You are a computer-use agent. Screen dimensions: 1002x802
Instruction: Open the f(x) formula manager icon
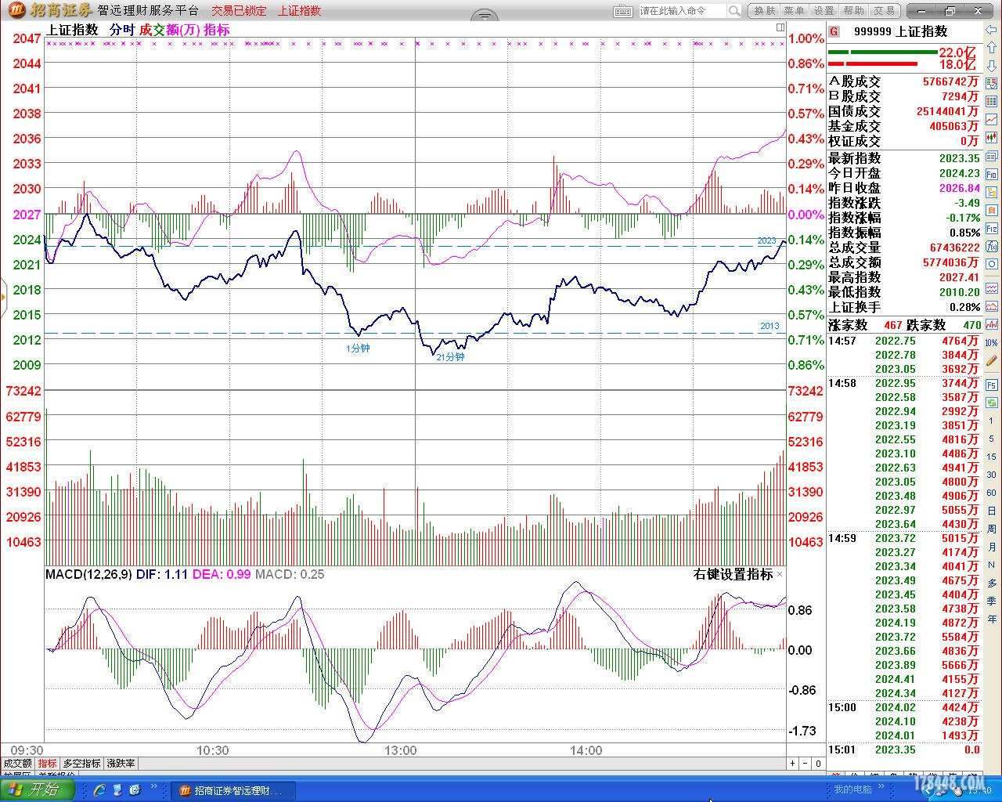tap(992, 246)
